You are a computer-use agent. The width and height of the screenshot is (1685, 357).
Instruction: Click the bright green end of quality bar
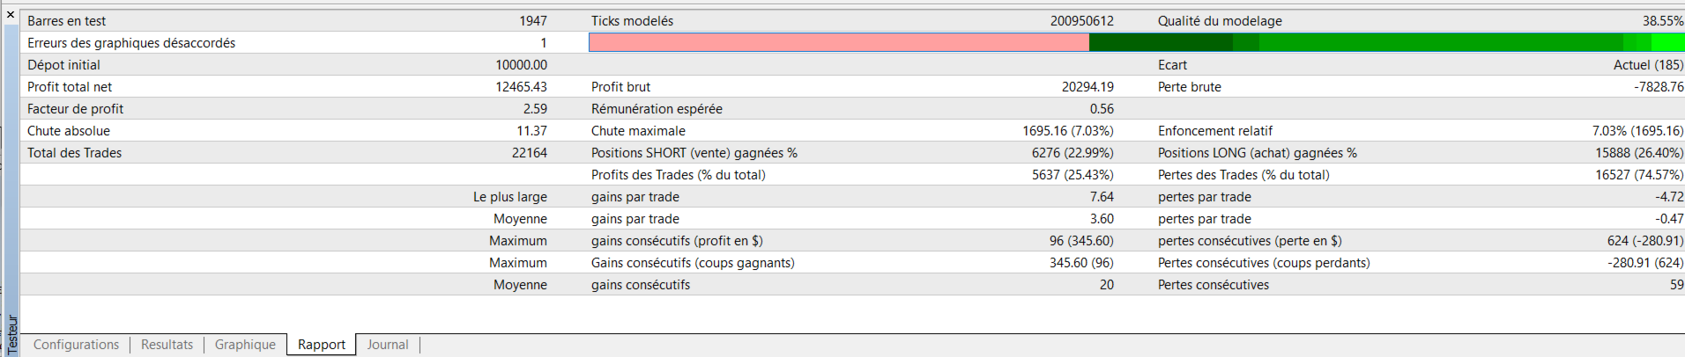click(x=1667, y=42)
